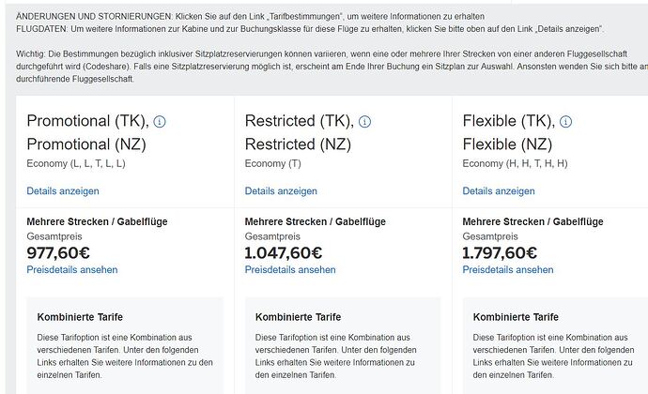Click Details anzeigen under Flexible fare
The image size is (648, 394).
[x=499, y=191]
